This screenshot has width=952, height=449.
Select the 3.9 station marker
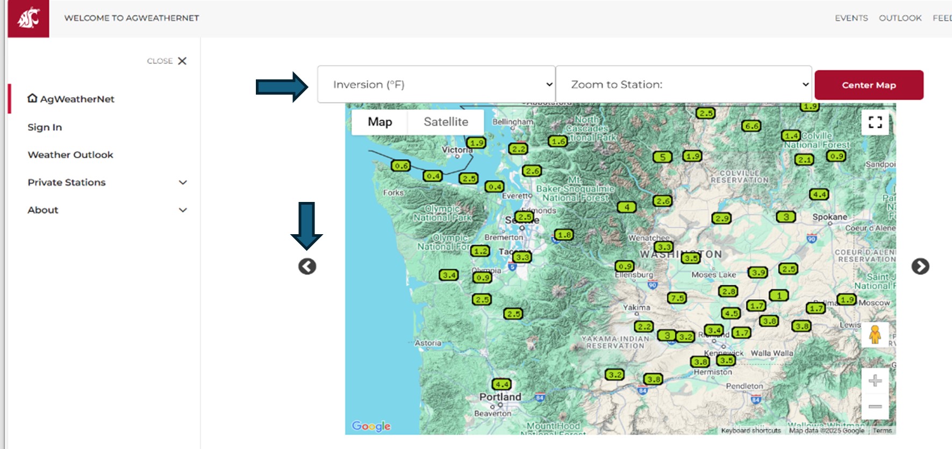[x=758, y=273]
